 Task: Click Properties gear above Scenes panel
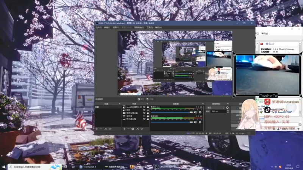(141, 99)
